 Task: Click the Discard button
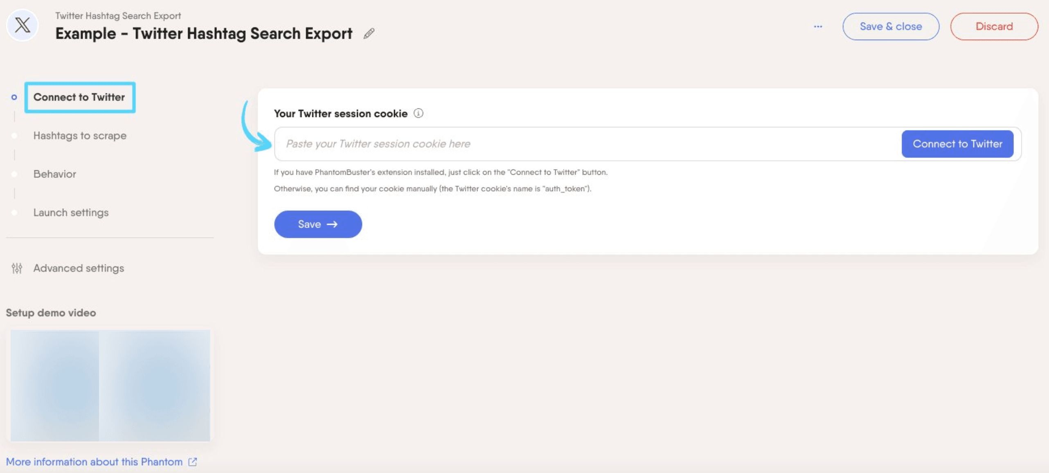tap(994, 27)
